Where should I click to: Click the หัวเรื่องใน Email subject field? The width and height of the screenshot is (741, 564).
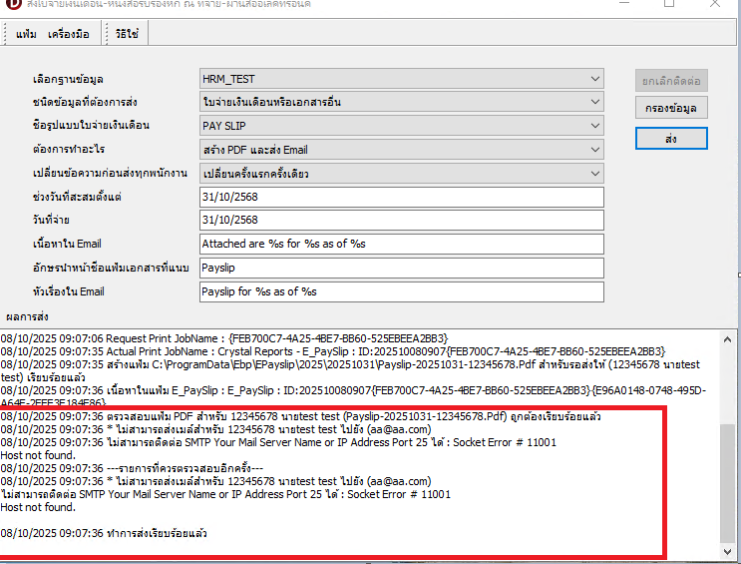click(x=401, y=292)
